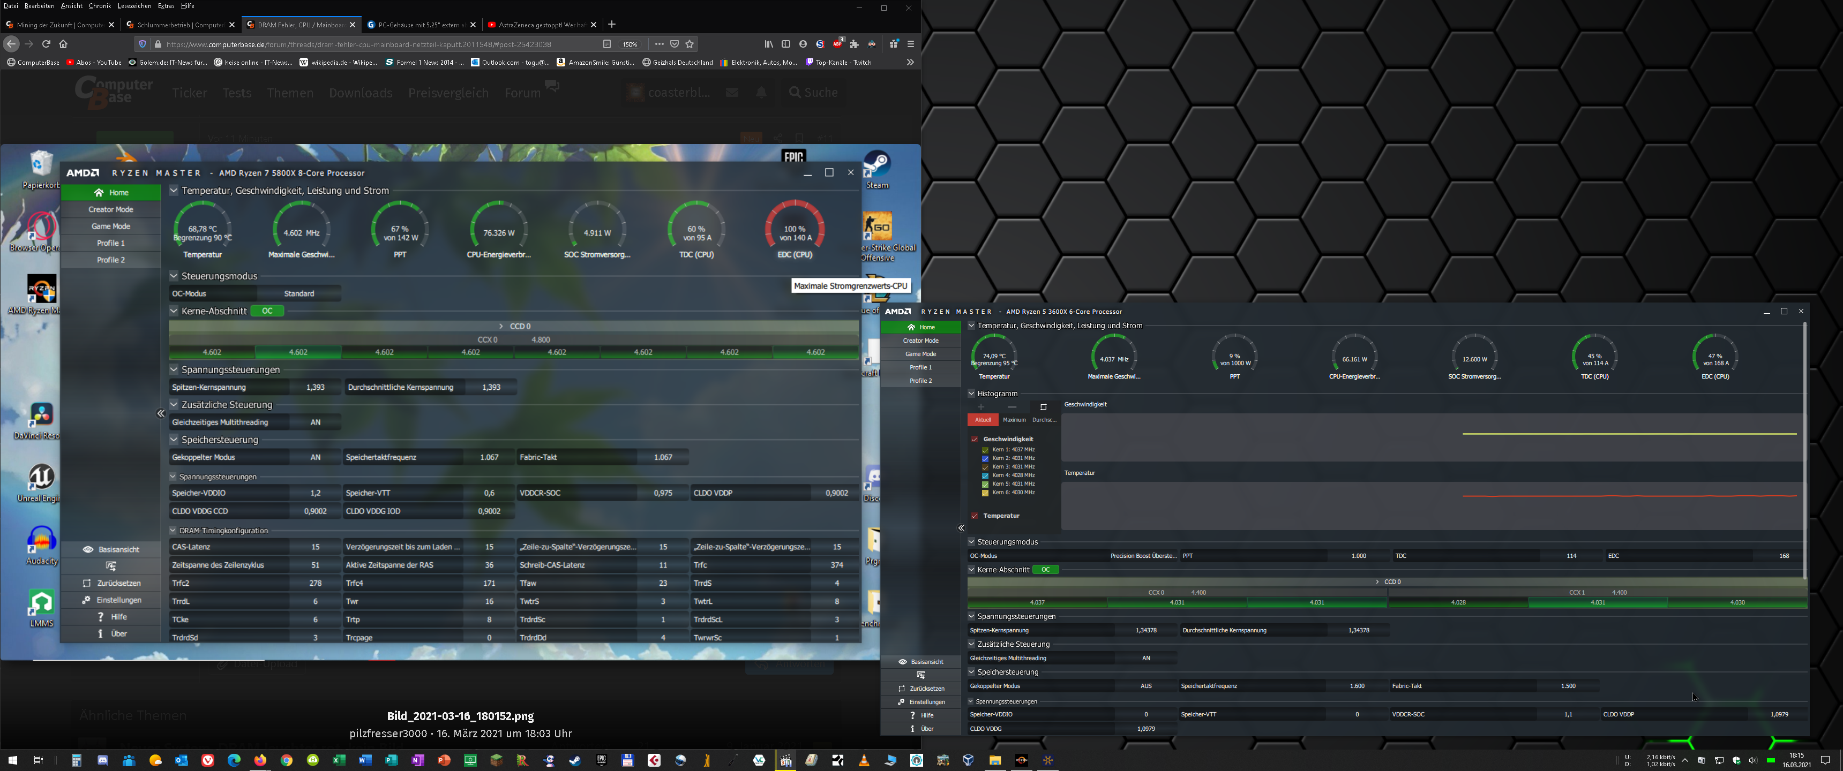Collapse DRAM-Timingkonfiguration section in 5800X window
Viewport: 1843px width, 771px height.
[173, 531]
